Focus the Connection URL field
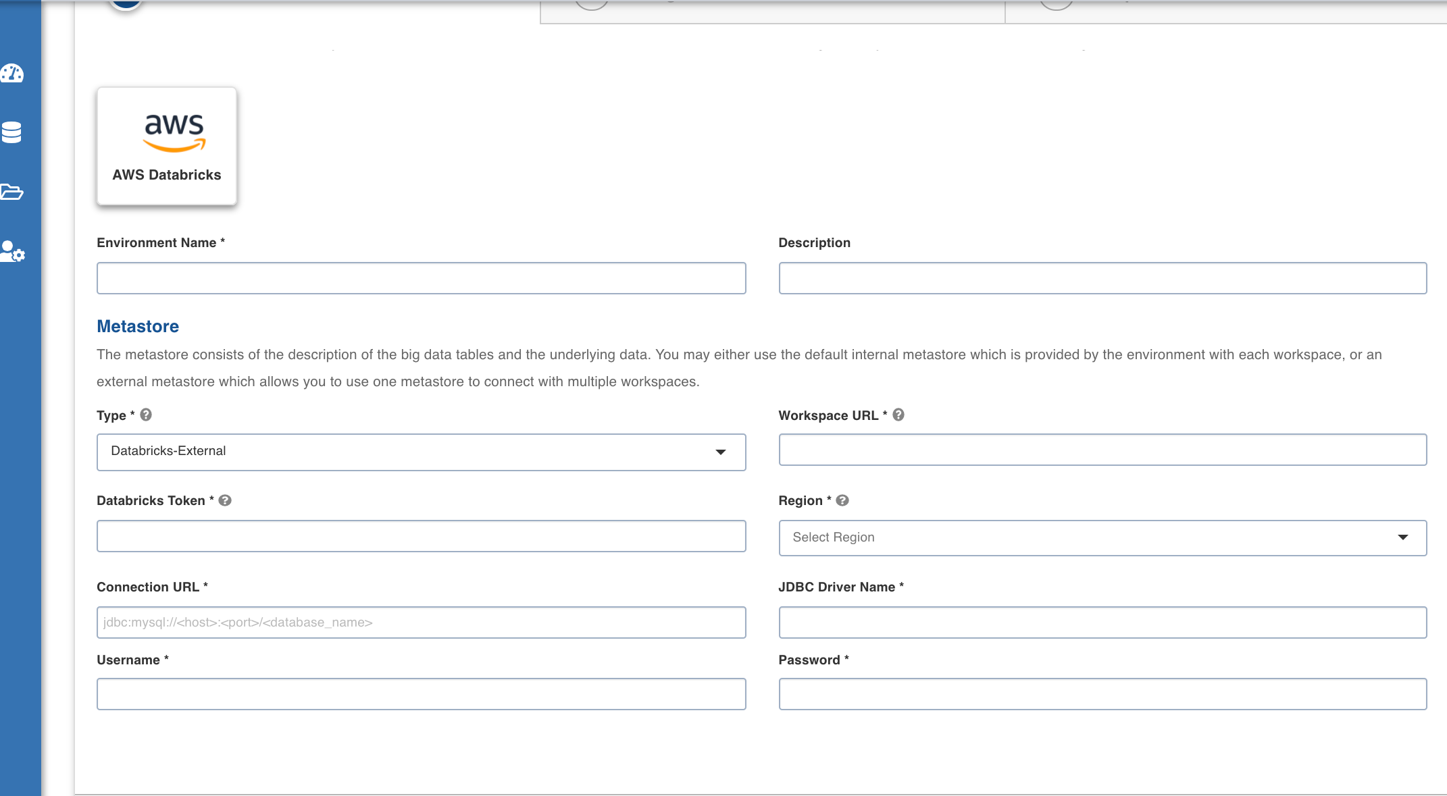The width and height of the screenshot is (1447, 796). coord(422,622)
